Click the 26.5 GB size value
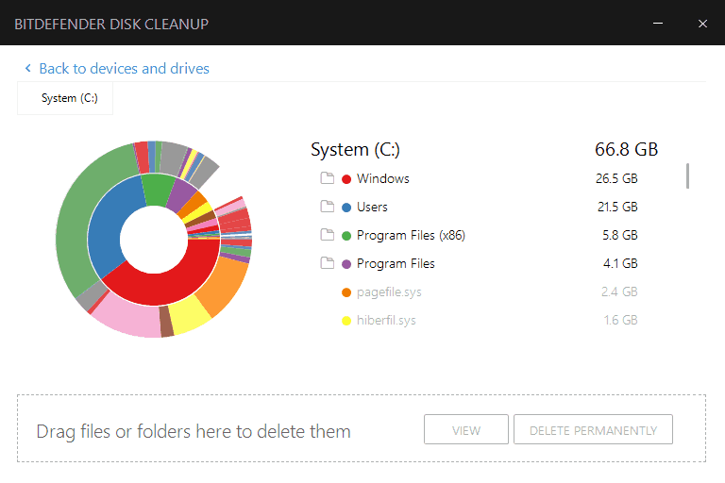This screenshot has width=725, height=483. (616, 178)
